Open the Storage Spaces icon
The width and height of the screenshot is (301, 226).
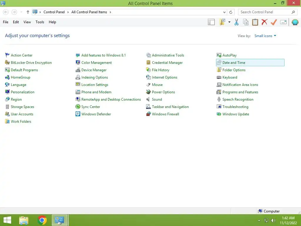coord(7,107)
